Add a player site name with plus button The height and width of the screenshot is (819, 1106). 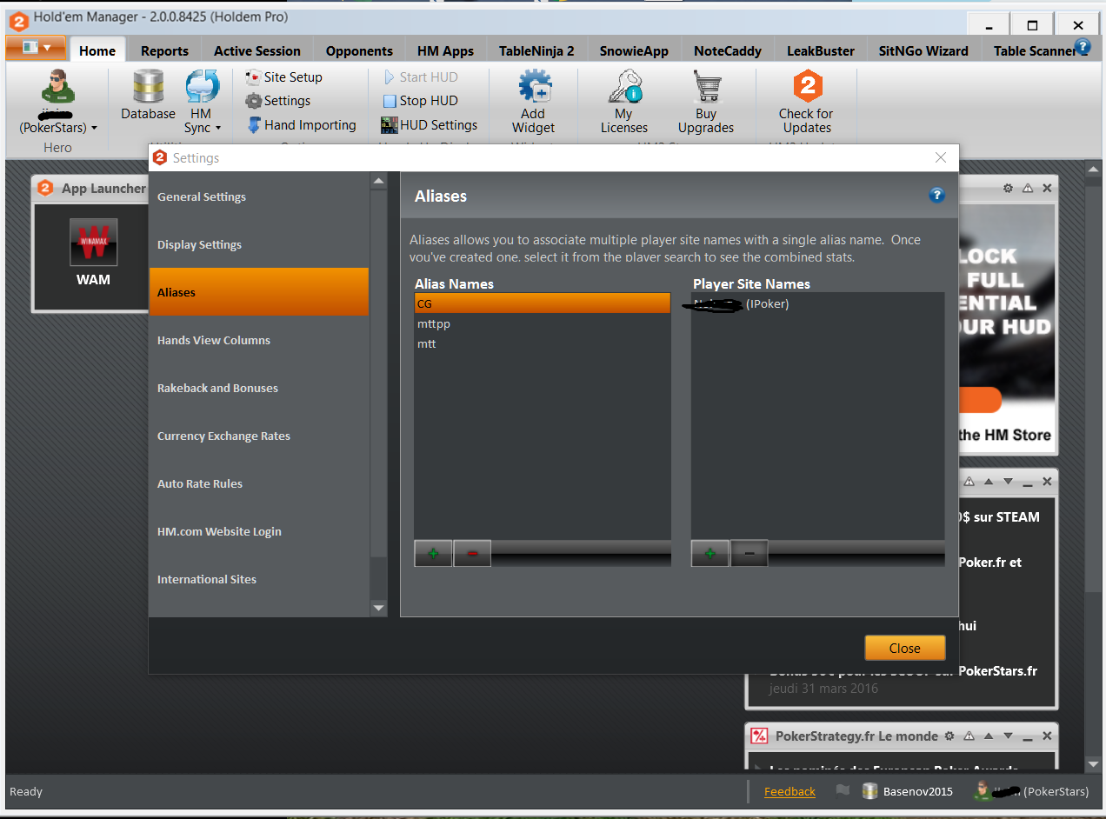(710, 553)
